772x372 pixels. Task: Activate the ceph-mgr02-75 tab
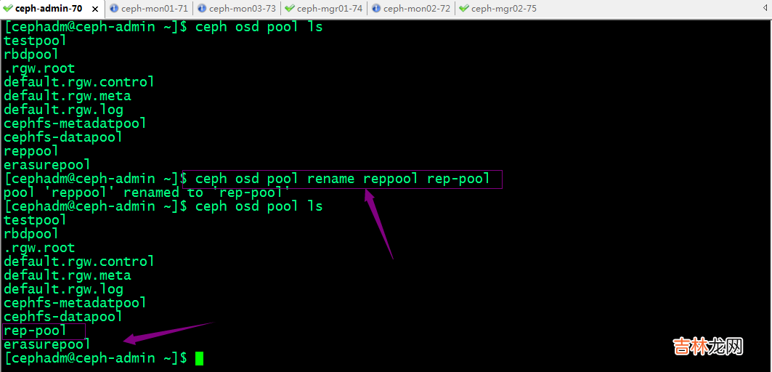point(503,9)
